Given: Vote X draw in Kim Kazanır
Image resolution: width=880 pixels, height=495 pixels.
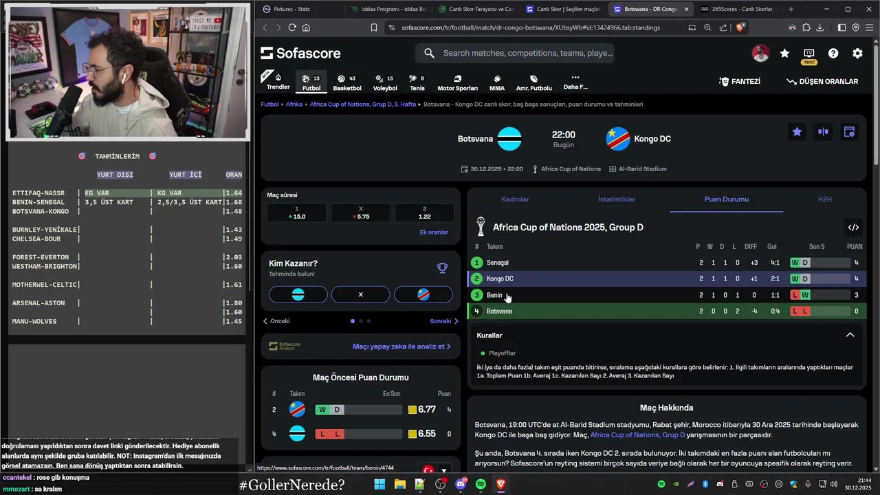Looking at the screenshot, I should [x=360, y=294].
